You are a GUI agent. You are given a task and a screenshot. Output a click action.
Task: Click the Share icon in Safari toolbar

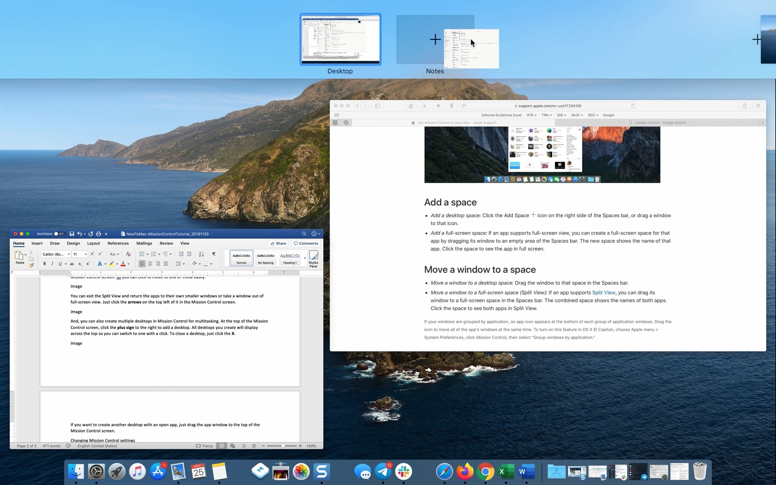pos(745,106)
